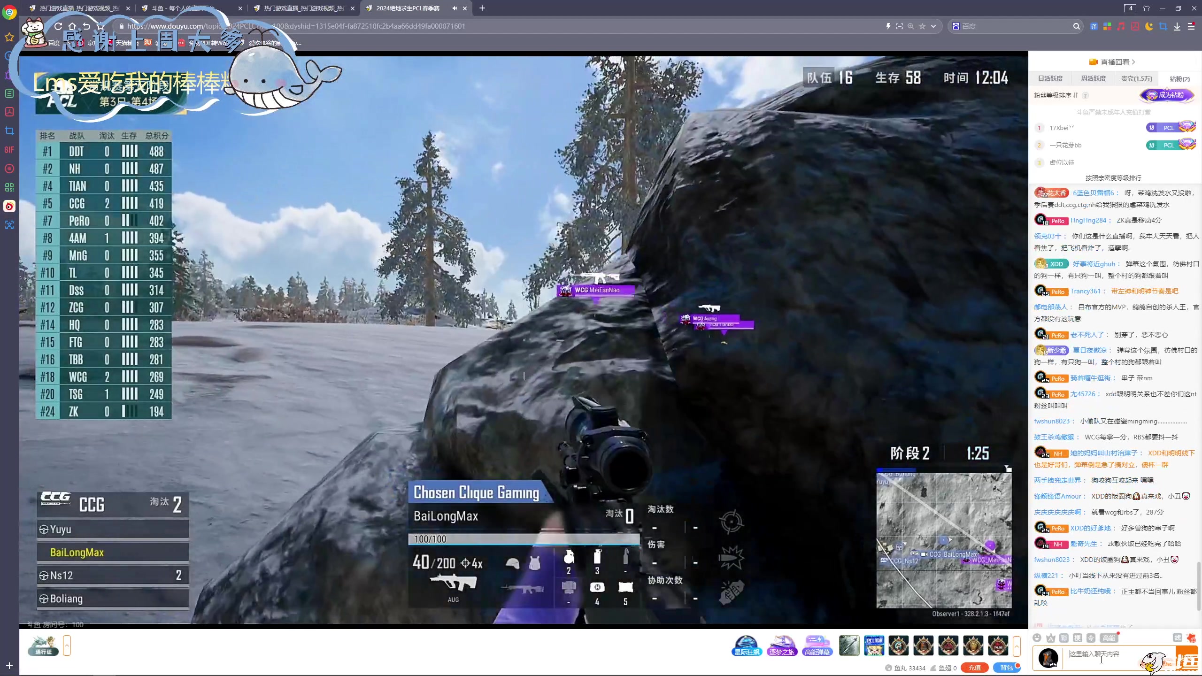Open the browser downloads icon
Screen dimensions: 1202x676
[x=1177, y=26]
